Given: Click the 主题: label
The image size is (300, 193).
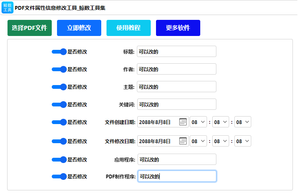Looking at the screenshot, I should coord(129,87).
